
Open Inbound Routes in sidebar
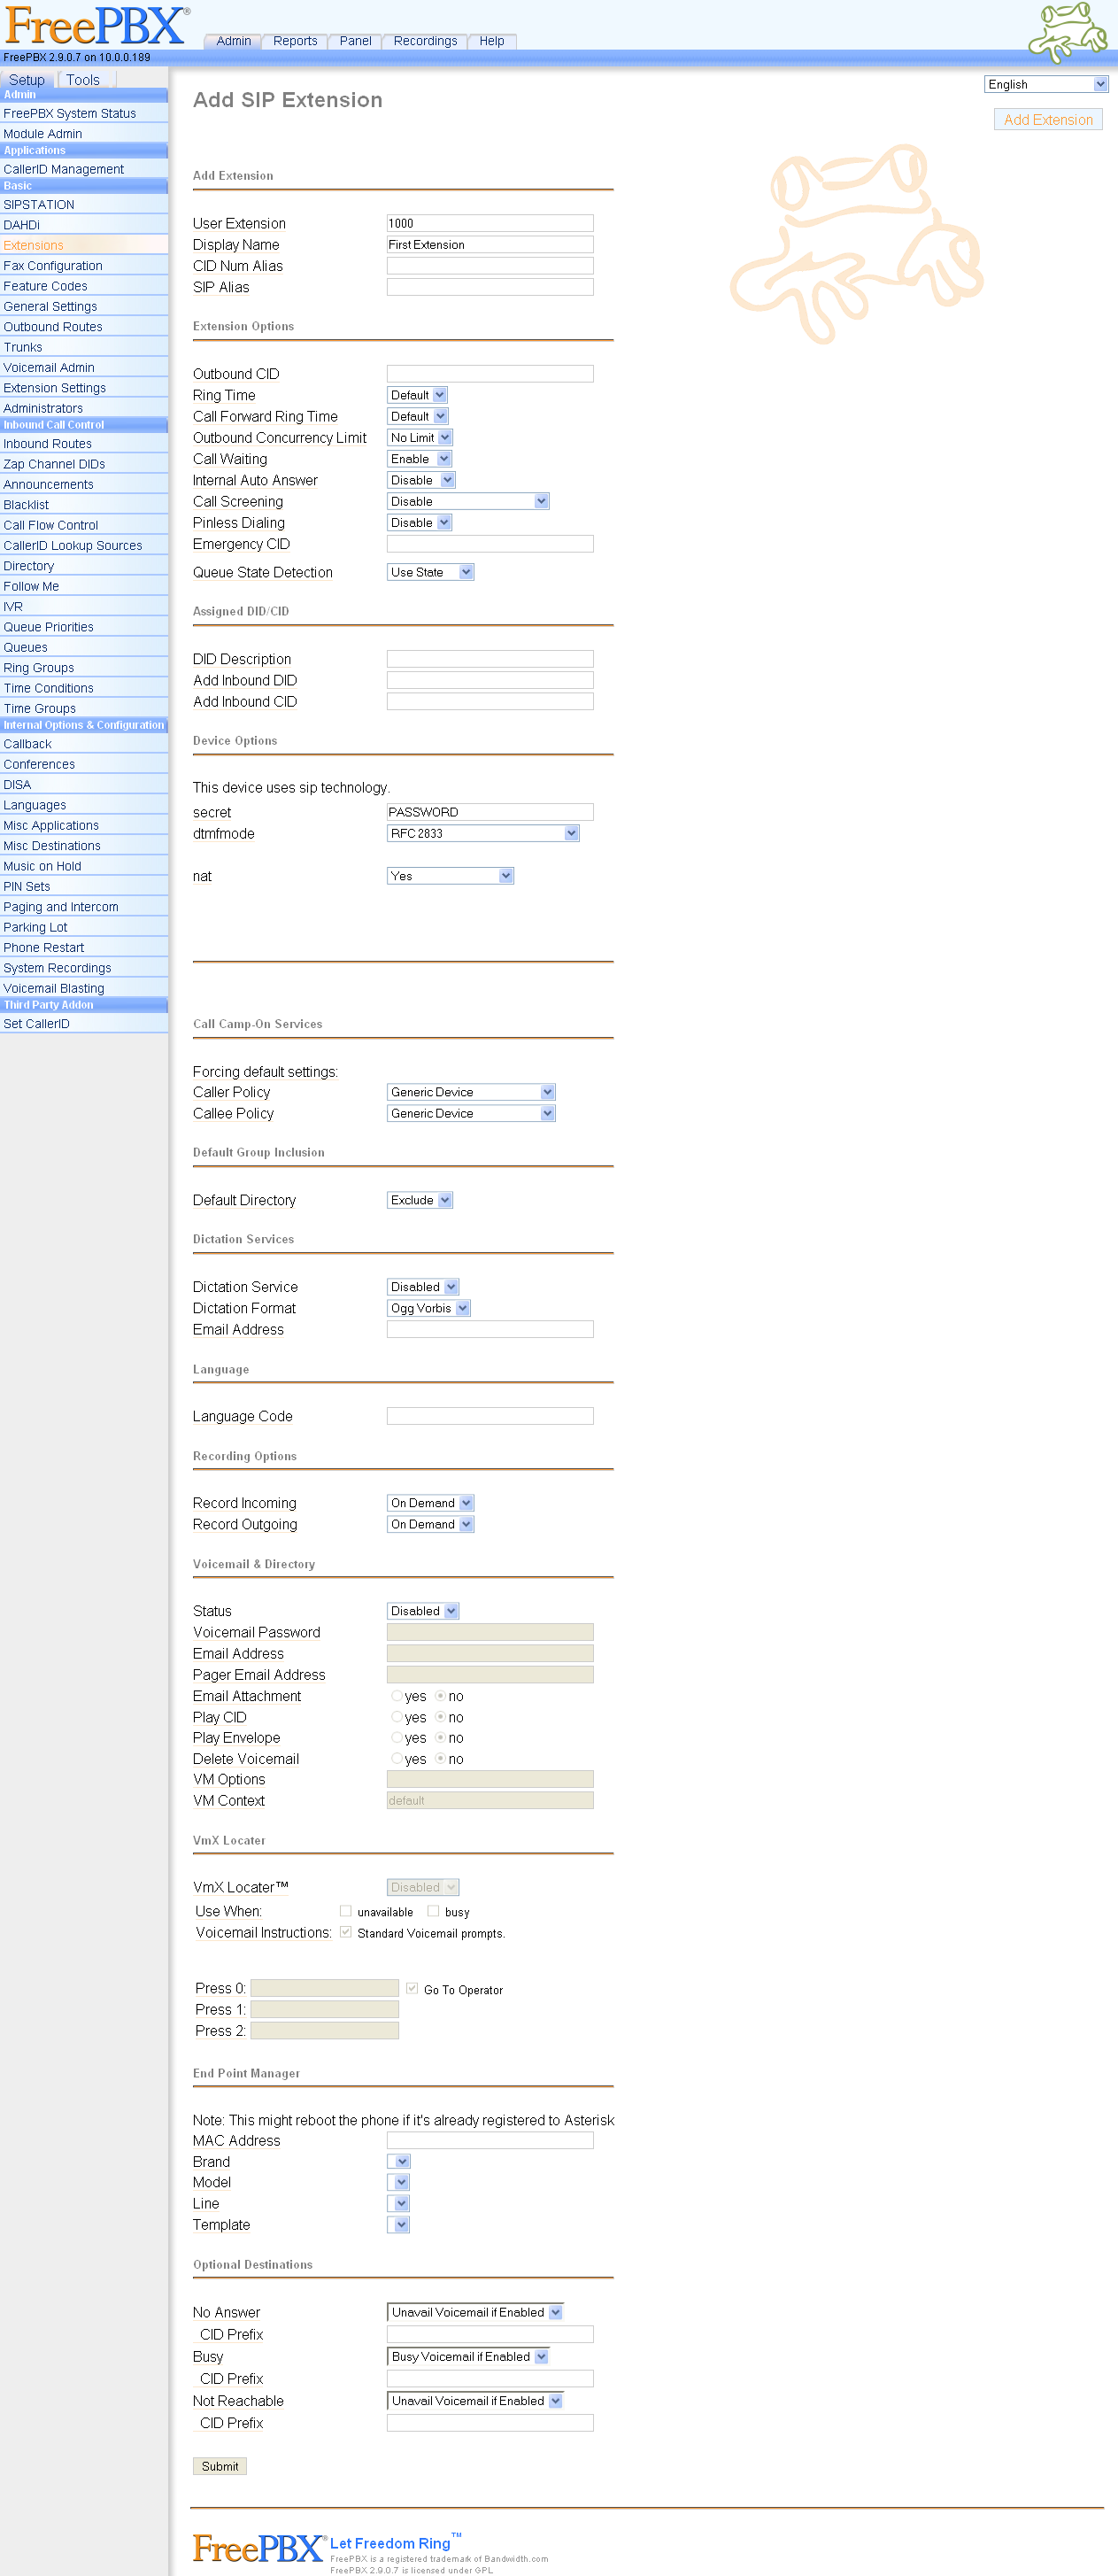[48, 444]
